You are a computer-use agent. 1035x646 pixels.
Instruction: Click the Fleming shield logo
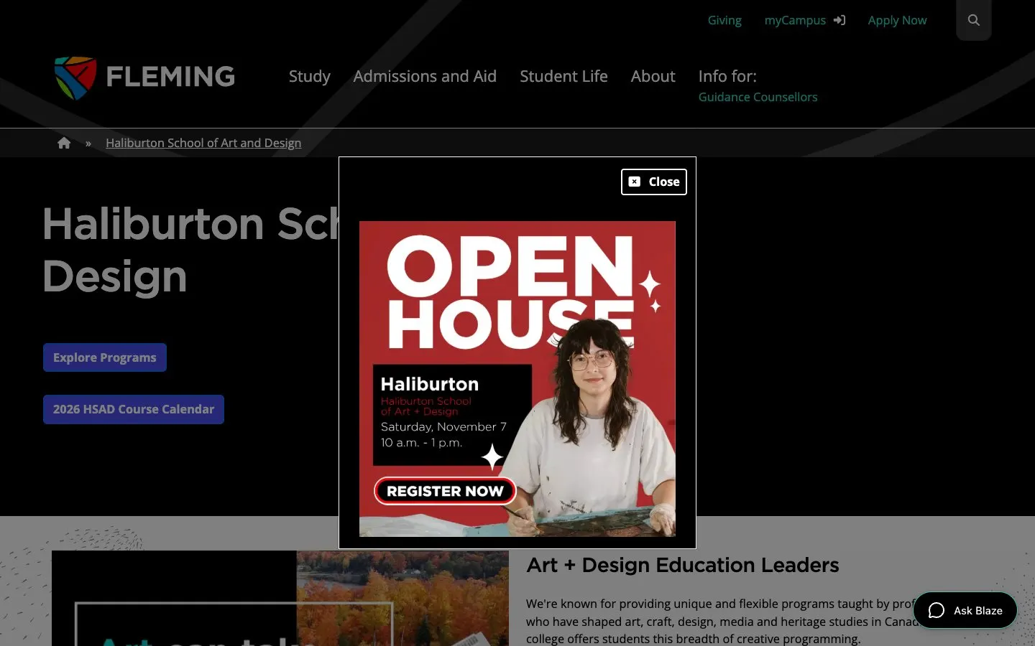coord(75,77)
